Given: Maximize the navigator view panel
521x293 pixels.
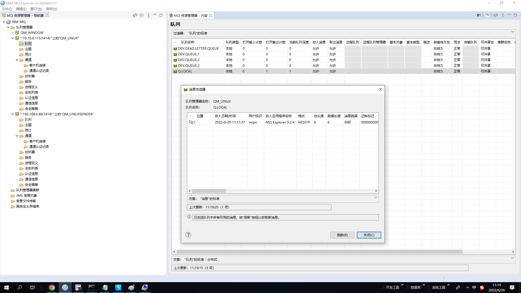Looking at the screenshot, I should coord(161,15).
